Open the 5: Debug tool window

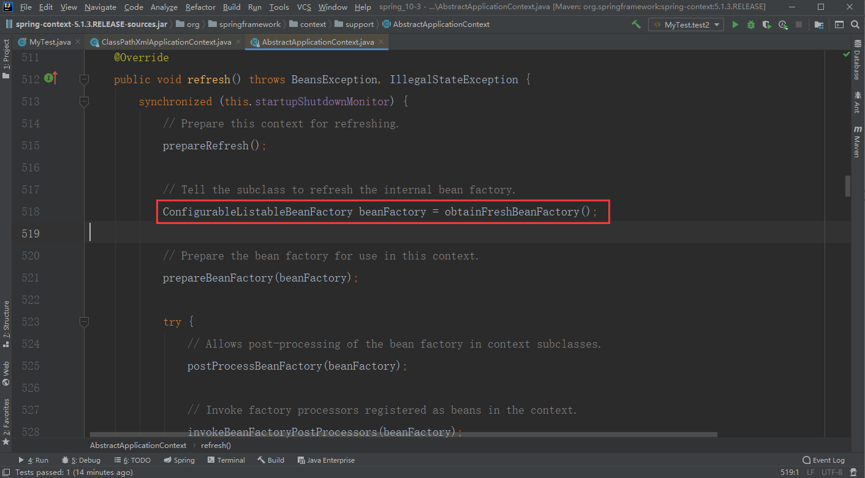(81, 460)
